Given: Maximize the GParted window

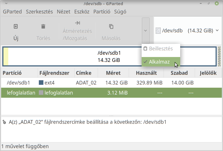Looking at the screenshot, I should pos(209,3).
